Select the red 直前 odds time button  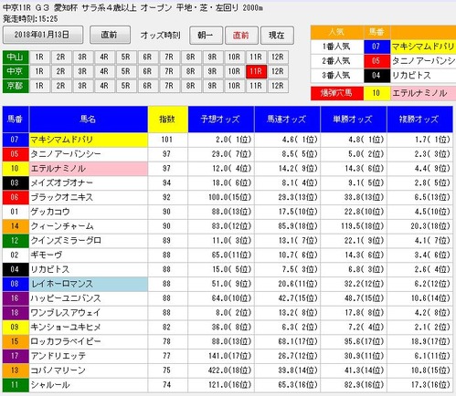pos(241,36)
